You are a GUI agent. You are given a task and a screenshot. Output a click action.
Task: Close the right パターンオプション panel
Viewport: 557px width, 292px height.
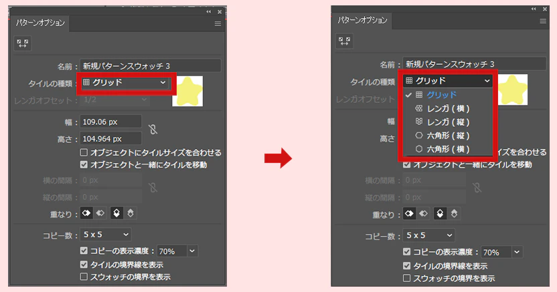[544, 9]
